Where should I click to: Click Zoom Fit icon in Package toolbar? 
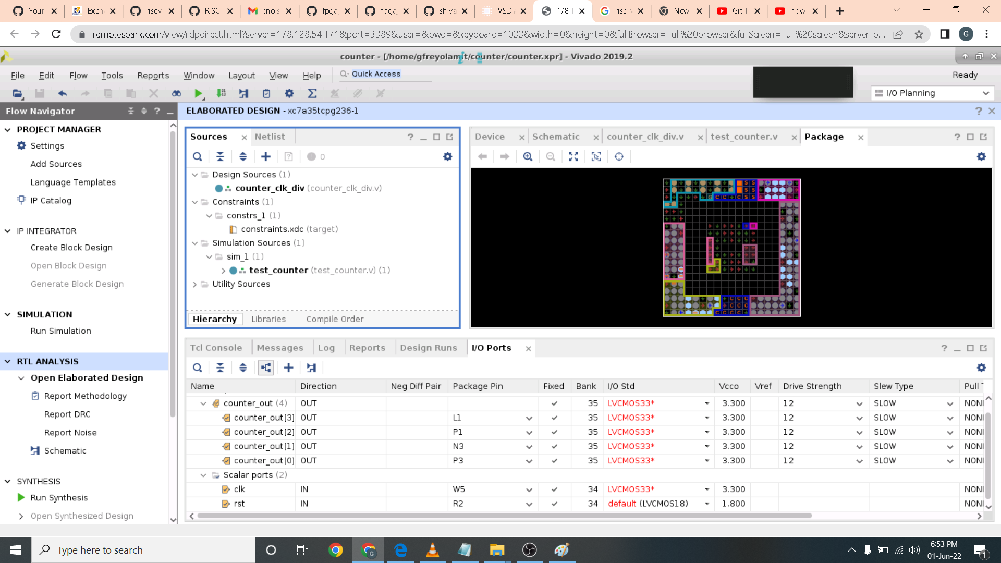(x=573, y=156)
